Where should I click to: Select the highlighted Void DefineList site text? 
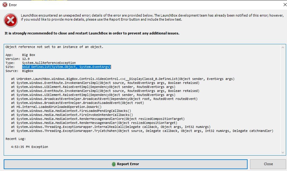67,67
